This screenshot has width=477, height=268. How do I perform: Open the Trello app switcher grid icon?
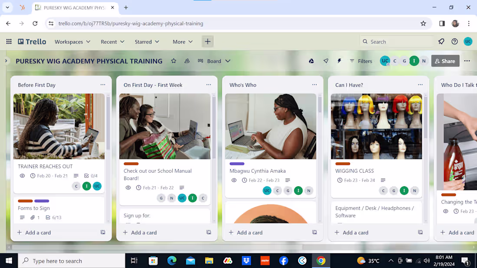coord(9,42)
